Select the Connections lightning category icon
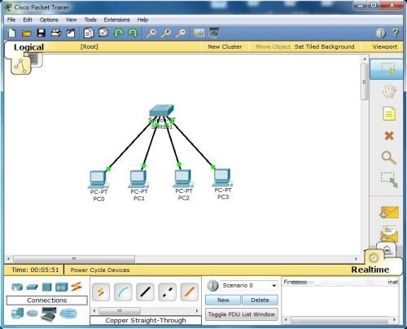 [x=77, y=287]
